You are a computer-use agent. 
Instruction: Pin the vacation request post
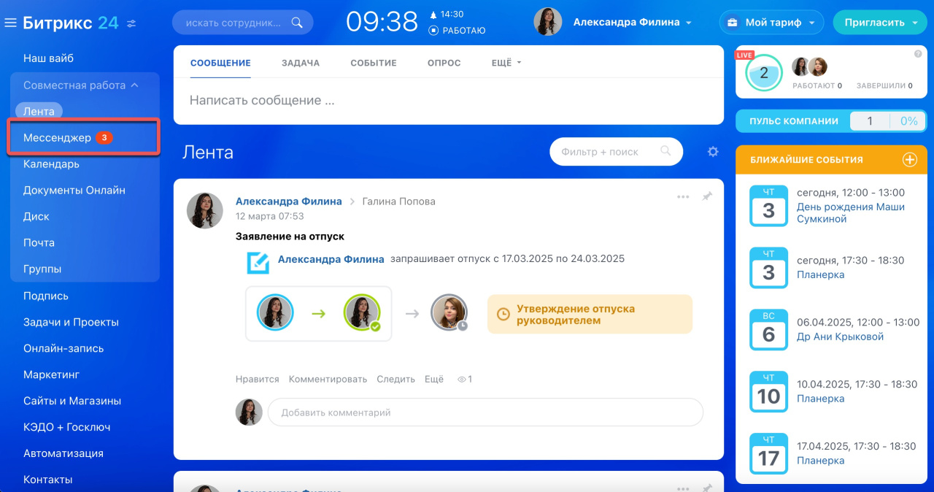point(706,197)
